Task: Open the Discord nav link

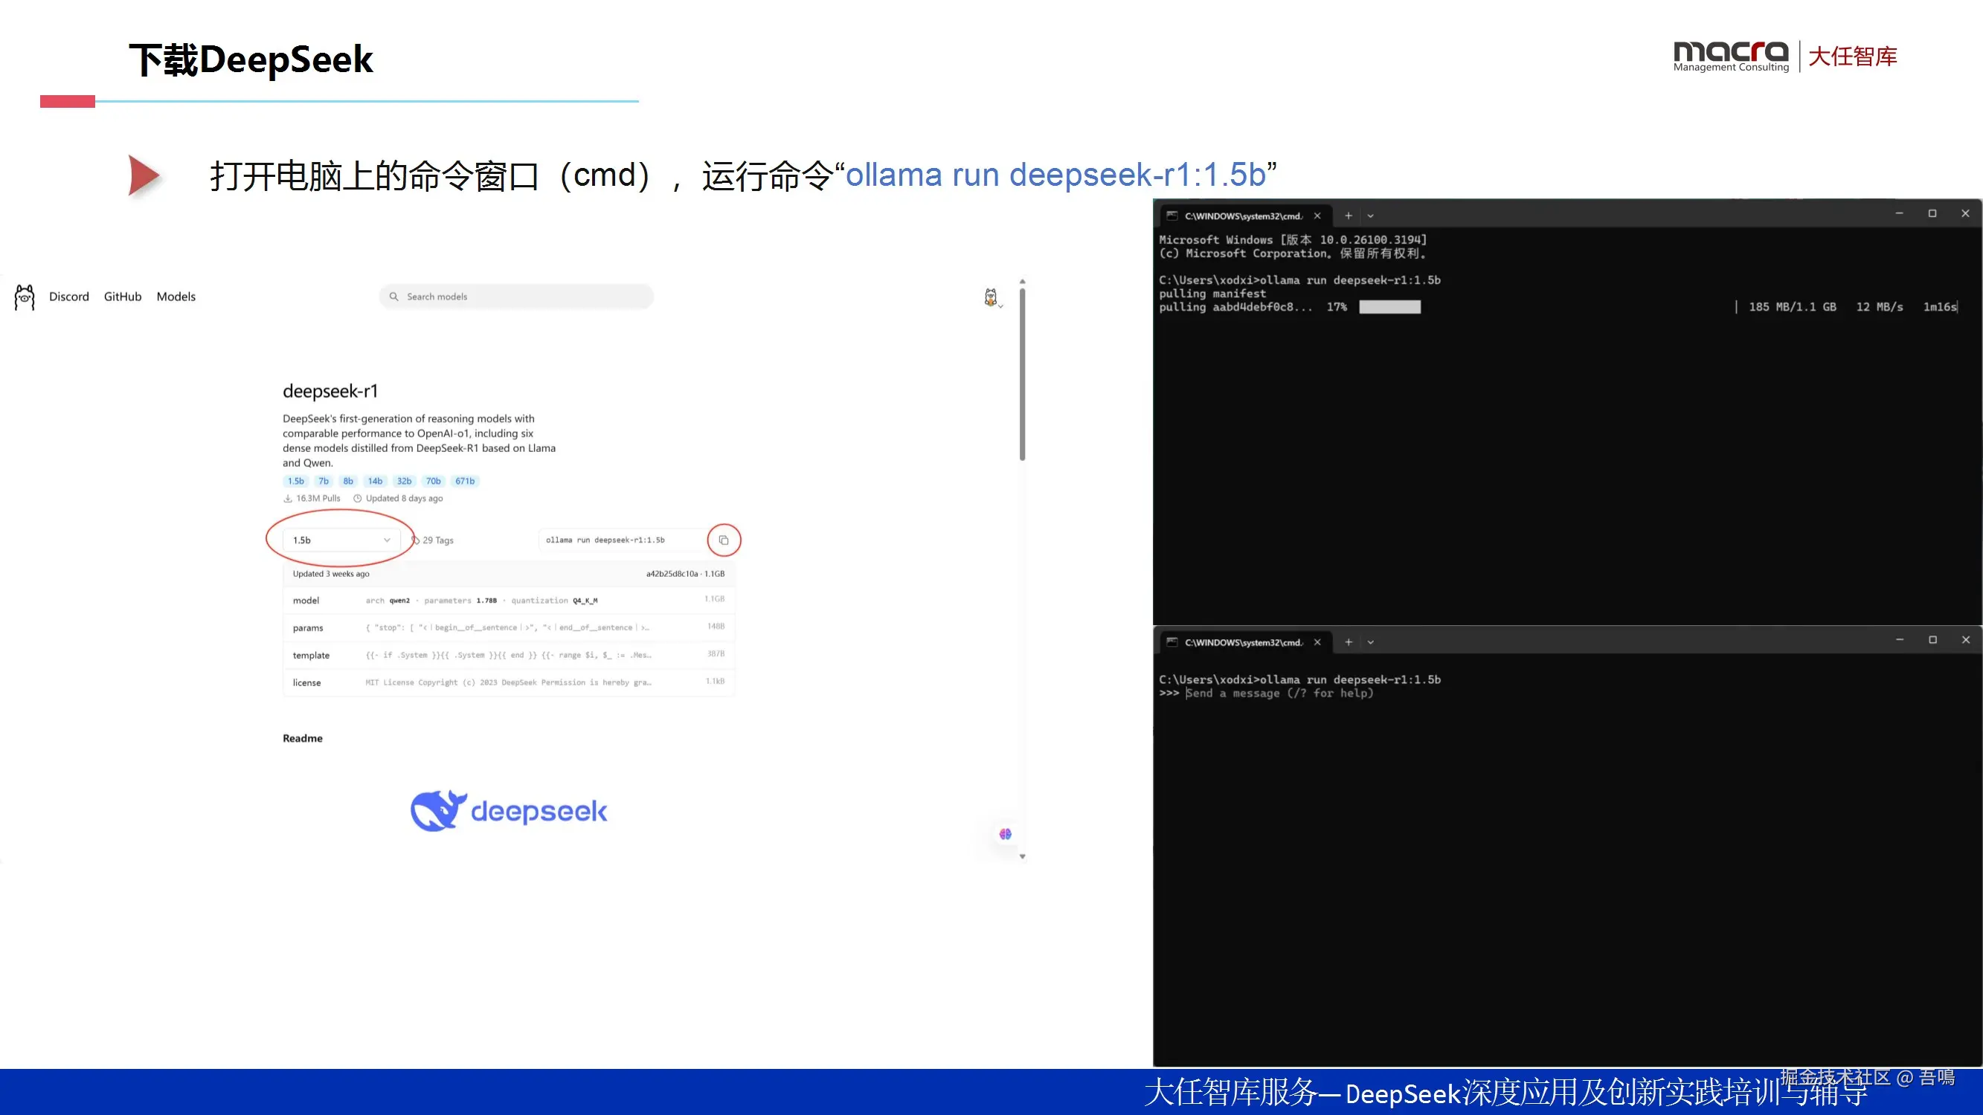Action: (x=68, y=297)
